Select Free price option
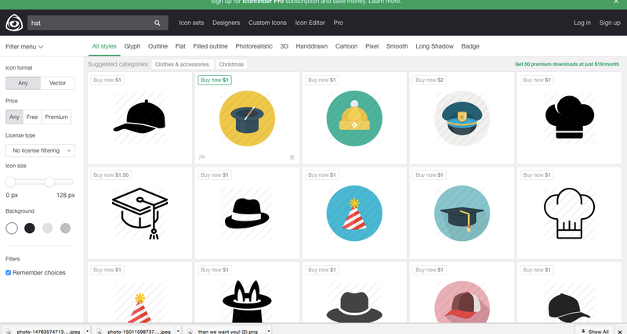The height and width of the screenshot is (334, 627). [32, 117]
